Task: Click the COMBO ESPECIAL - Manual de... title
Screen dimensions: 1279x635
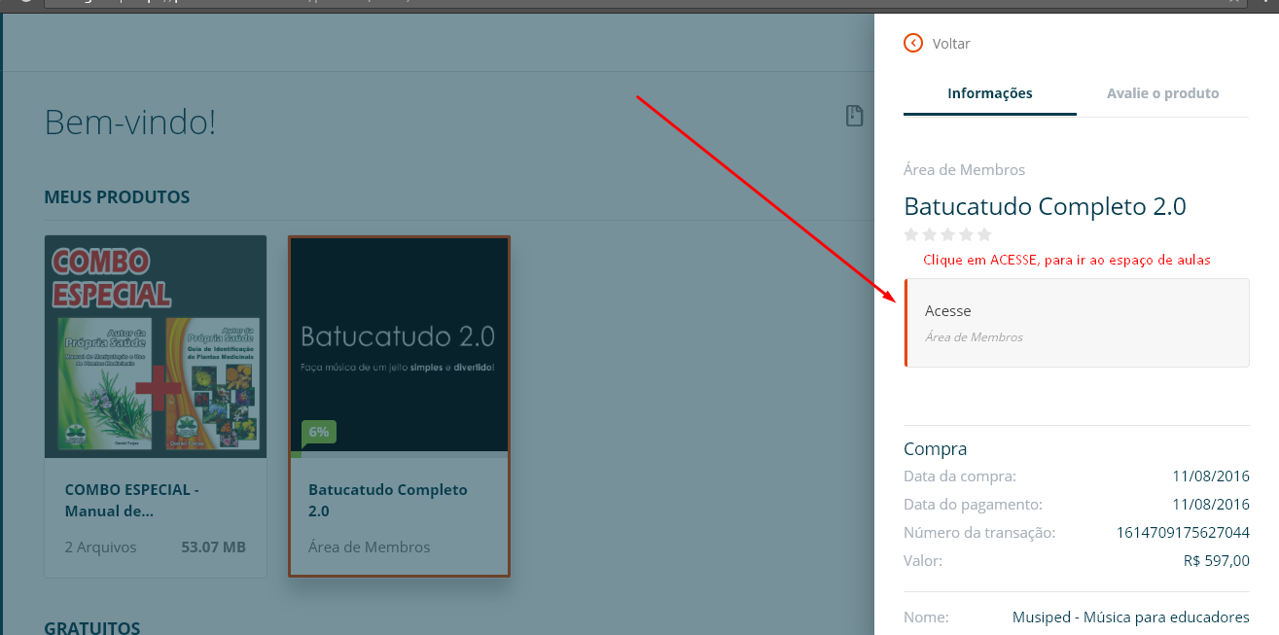Action: 131,500
